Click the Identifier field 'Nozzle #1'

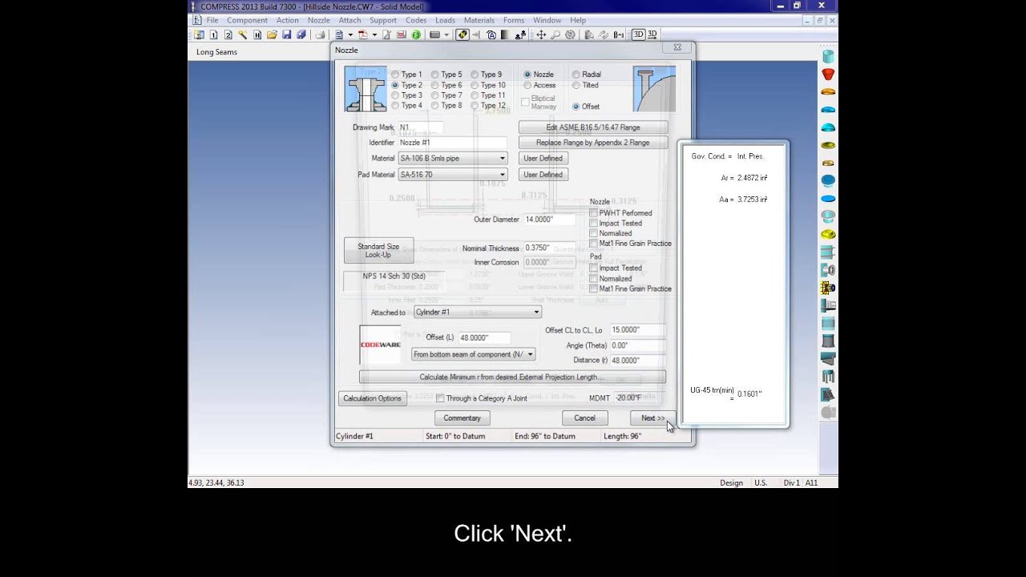point(452,143)
